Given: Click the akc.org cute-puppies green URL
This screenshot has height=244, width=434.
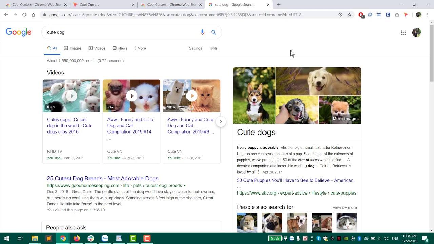Looking at the screenshot, I should [x=297, y=193].
